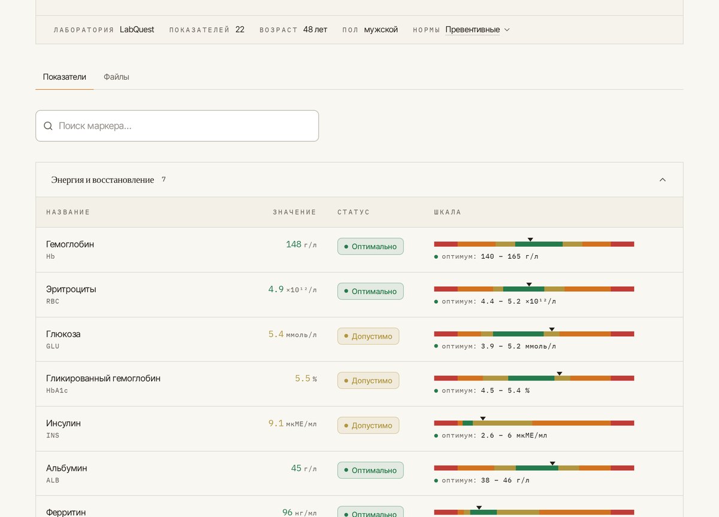Click the 5.4 ммоль/л glucose value
Viewport: 719px width, 517px height.
pos(292,334)
